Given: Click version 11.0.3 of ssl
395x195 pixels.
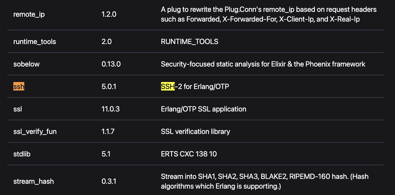Looking at the screenshot, I should pos(110,109).
